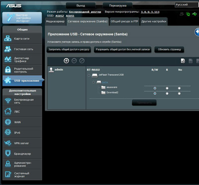Open the Русский language dropdown
The width and height of the screenshot is (199, 185).
click(187, 5)
